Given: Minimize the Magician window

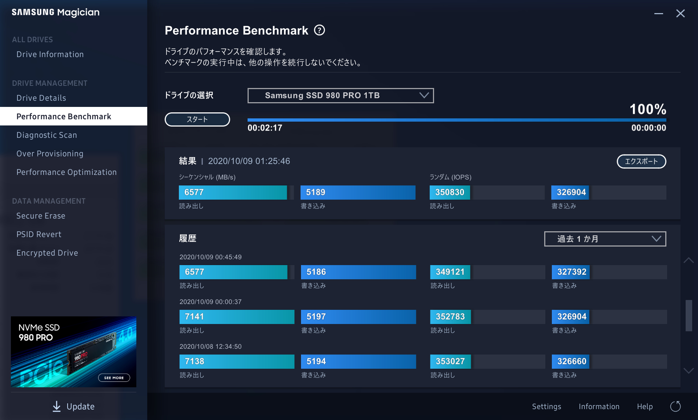Looking at the screenshot, I should (658, 13).
